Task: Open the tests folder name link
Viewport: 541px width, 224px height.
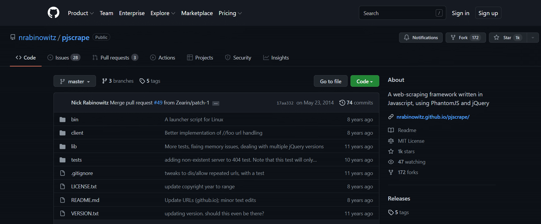Action: tap(76, 160)
